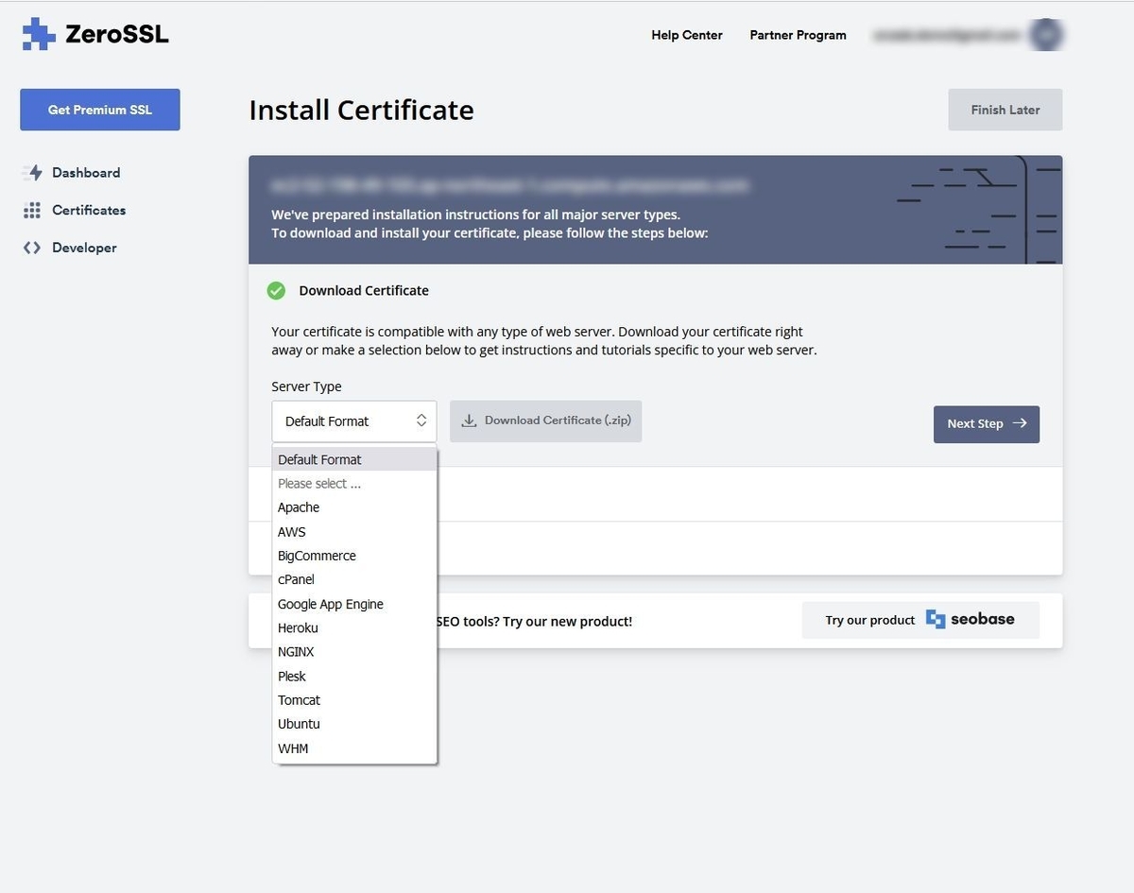The width and height of the screenshot is (1134, 893).
Task: Open the Developer page
Action: coord(84,248)
